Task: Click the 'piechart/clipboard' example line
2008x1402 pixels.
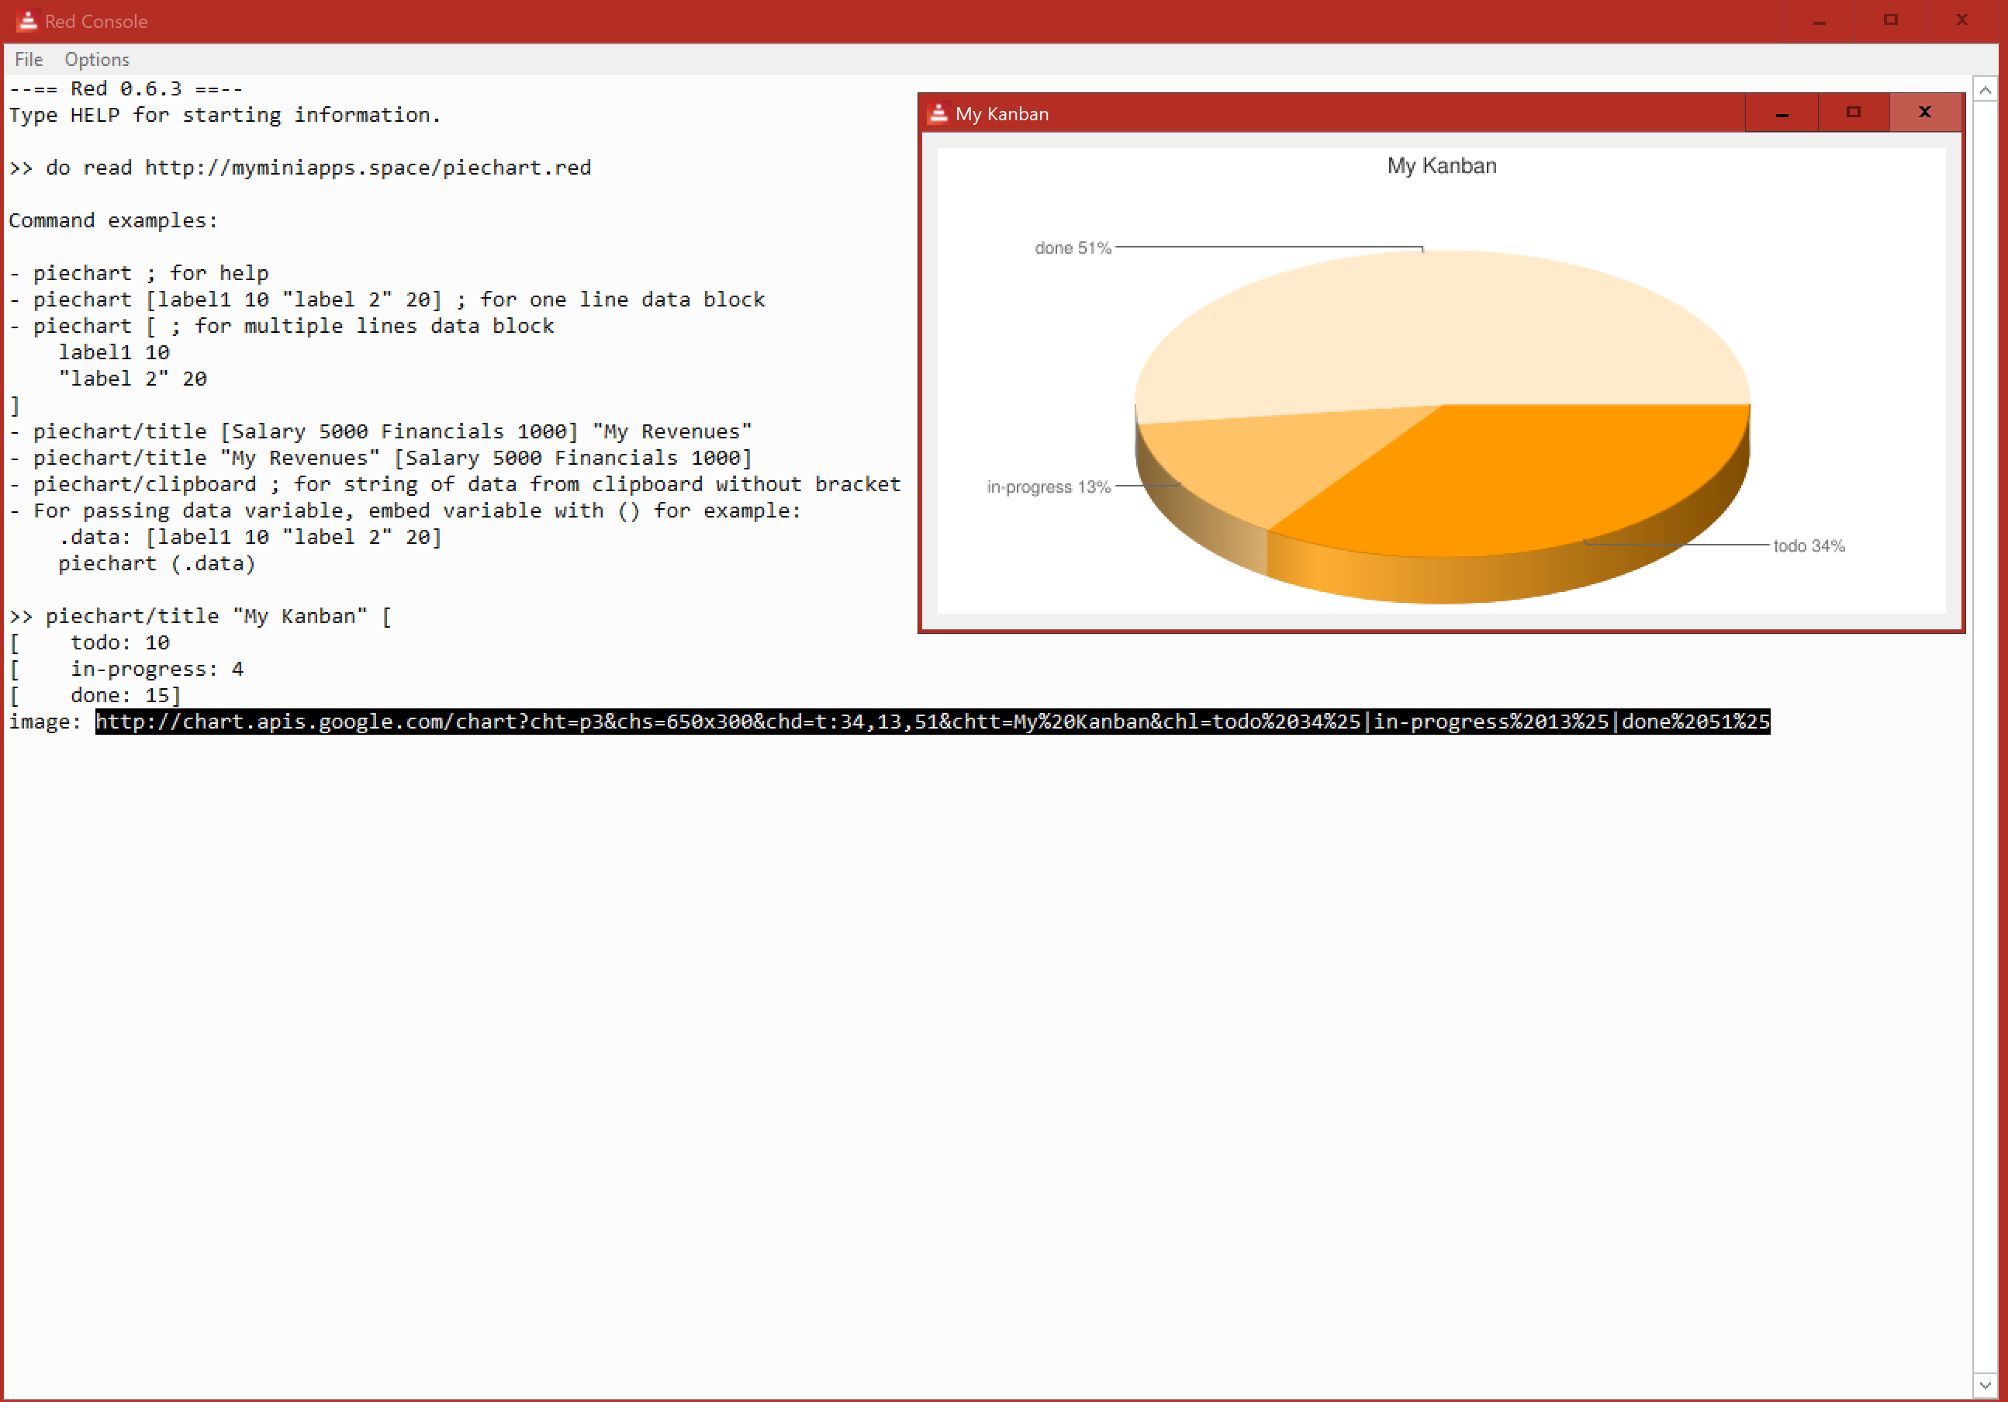Action: (454, 484)
